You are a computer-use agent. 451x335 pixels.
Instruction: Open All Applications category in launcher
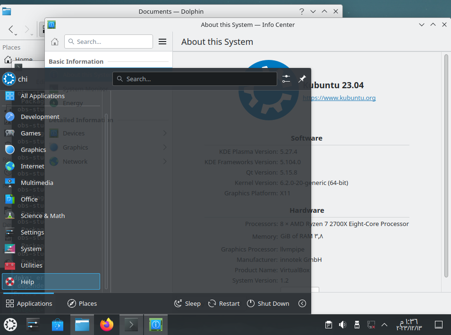coord(51,96)
